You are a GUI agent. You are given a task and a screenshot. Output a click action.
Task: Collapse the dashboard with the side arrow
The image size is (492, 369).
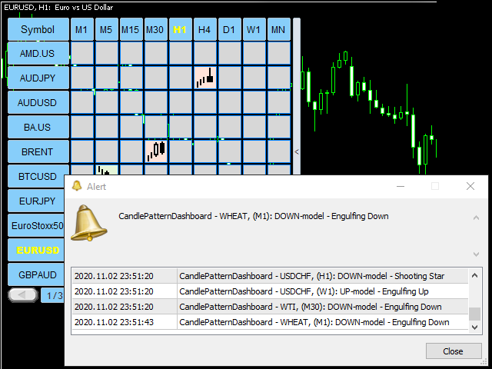tap(297, 152)
